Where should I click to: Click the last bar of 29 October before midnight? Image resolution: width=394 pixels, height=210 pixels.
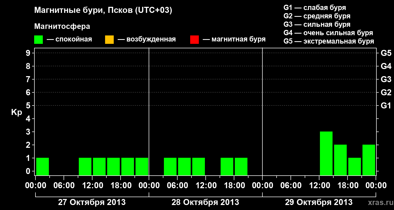click(x=369, y=160)
